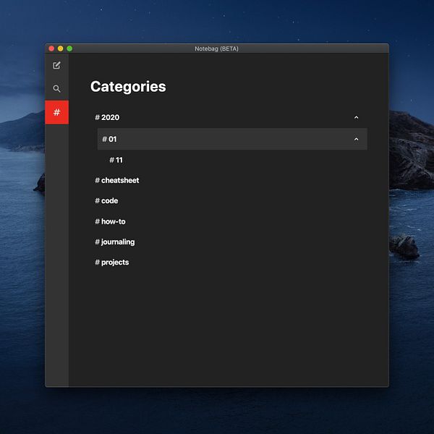Select the red hashtag categories icon
The image size is (434, 434).
tap(56, 112)
